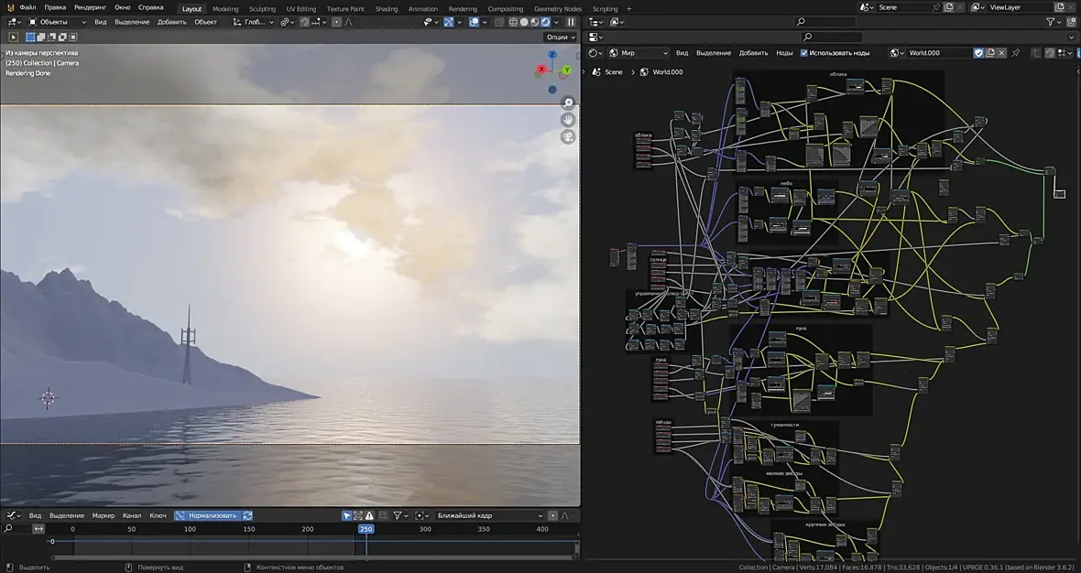The image size is (1081, 573).
Task: Click the hand pan gizmo in viewport
Action: coord(568,119)
